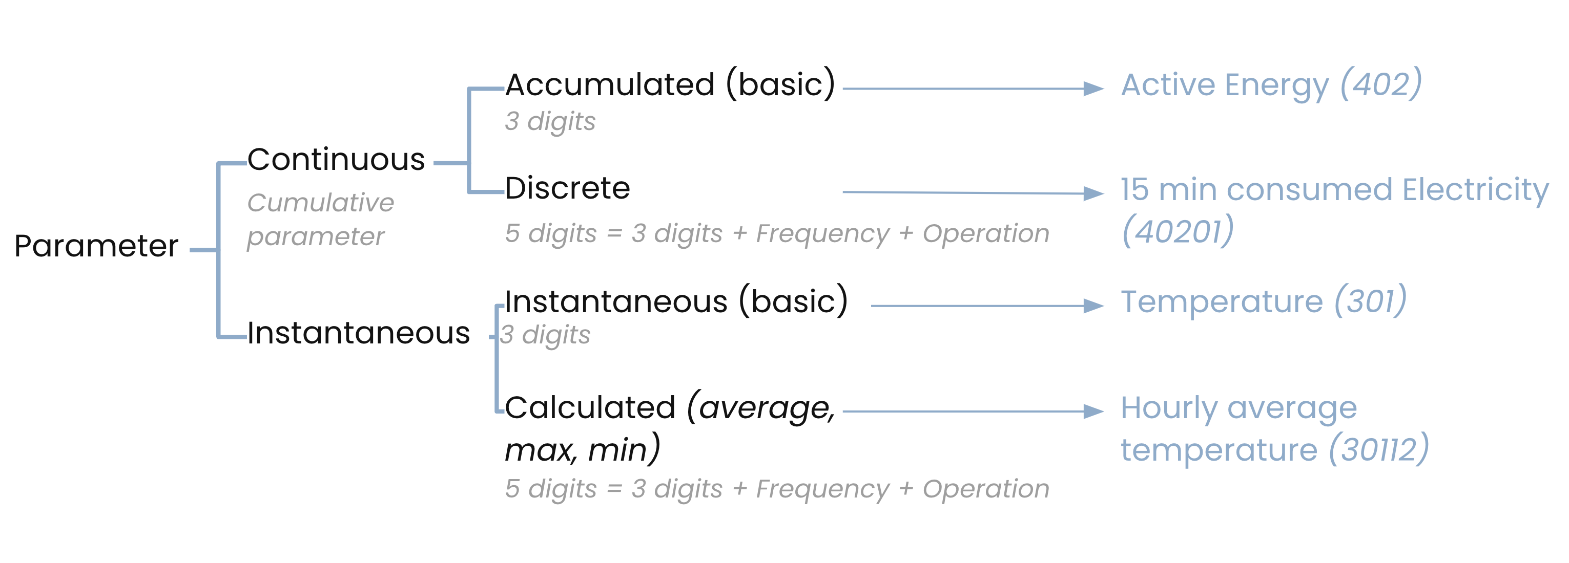This screenshot has height=563, width=1569.
Task: Click arrowhead pointing to Hourly average temperature
Action: pos(1093,412)
